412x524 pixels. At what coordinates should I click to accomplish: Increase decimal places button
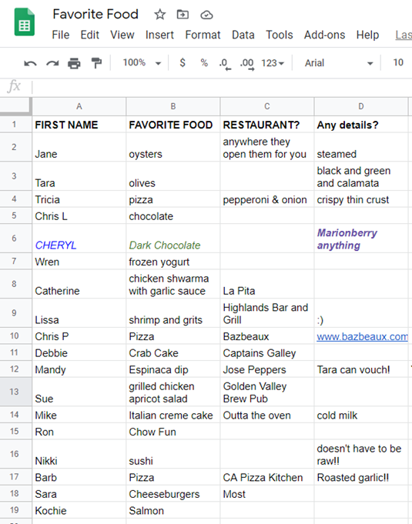[246, 64]
